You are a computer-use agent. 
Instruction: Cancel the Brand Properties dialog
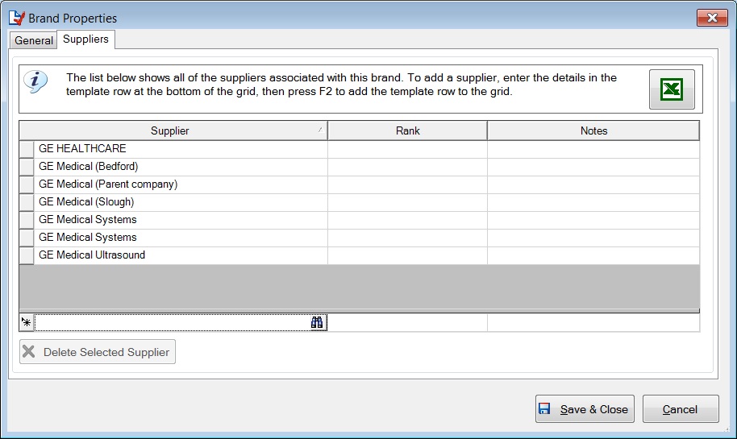coord(680,409)
